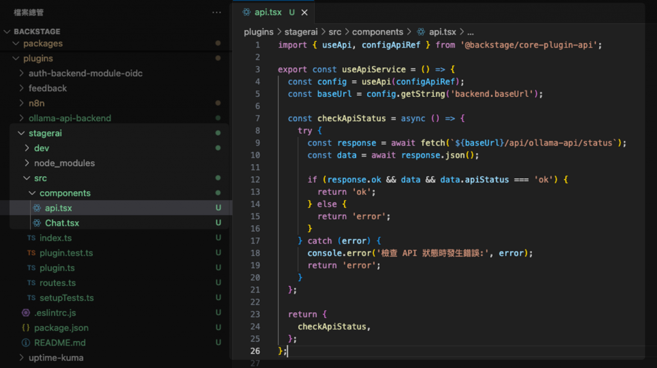Click the src breadcrumb segment
Image resolution: width=657 pixels, height=368 pixels.
(x=335, y=32)
